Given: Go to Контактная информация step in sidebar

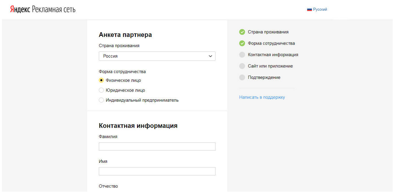Looking at the screenshot, I should [x=273, y=55].
